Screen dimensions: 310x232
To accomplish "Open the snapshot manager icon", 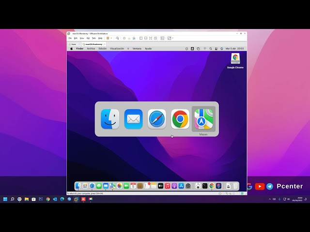I will (134, 38).
